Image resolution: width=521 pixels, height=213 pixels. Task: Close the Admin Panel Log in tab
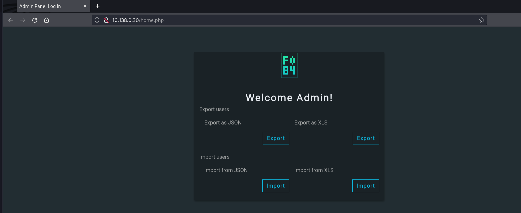pyautogui.click(x=85, y=6)
